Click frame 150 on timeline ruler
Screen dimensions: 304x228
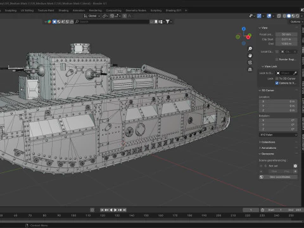tap(146, 215)
